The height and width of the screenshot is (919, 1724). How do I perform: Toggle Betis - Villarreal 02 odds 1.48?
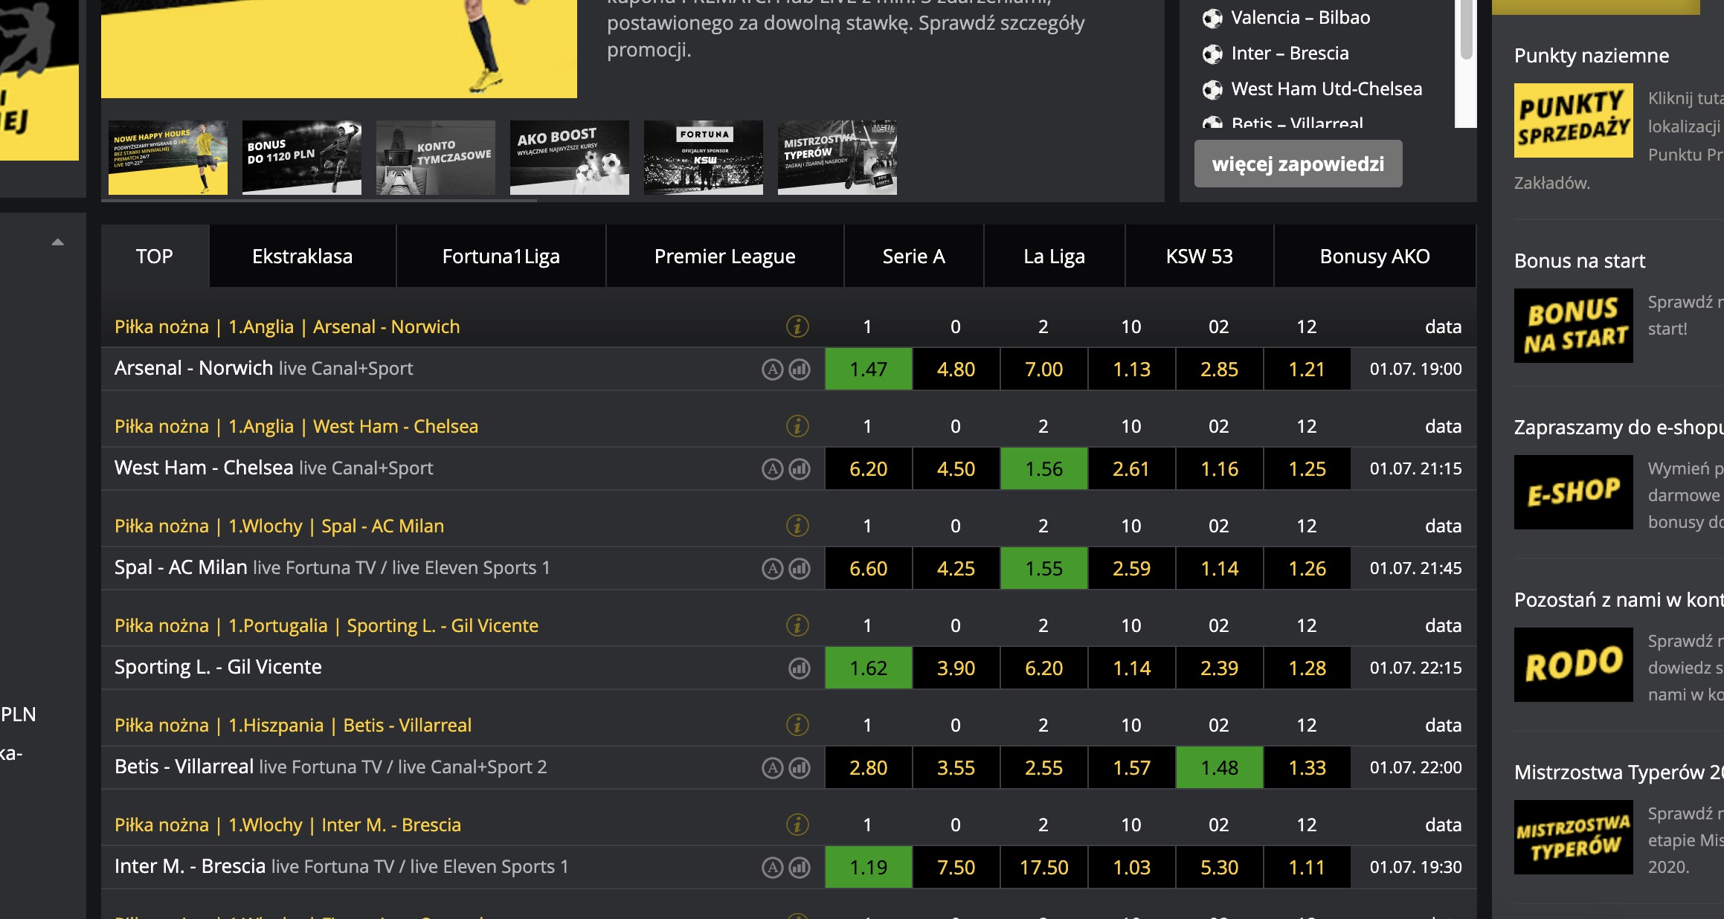coord(1220,767)
